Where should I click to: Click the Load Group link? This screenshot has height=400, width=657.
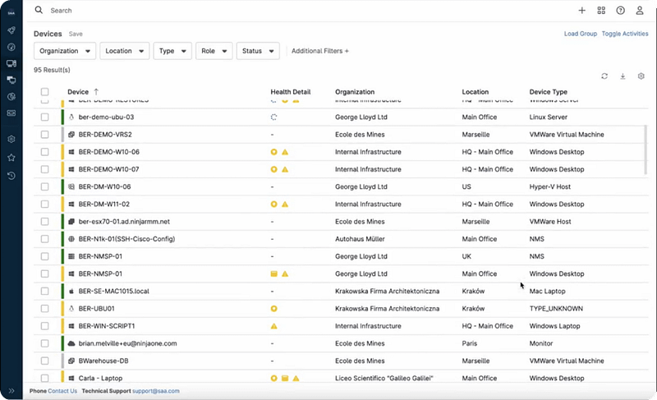tap(581, 34)
